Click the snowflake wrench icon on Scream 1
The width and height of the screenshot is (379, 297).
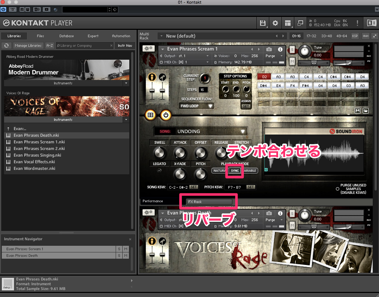tap(148, 49)
